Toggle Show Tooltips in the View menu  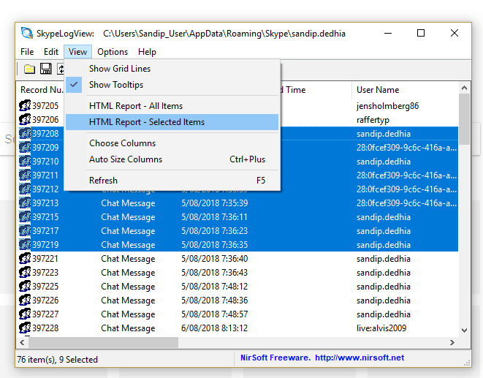click(x=172, y=85)
